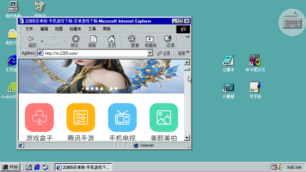Viewport: 306px width, 172px height.
Task: Click the Go (出发) button
Action: click(x=164, y=53)
